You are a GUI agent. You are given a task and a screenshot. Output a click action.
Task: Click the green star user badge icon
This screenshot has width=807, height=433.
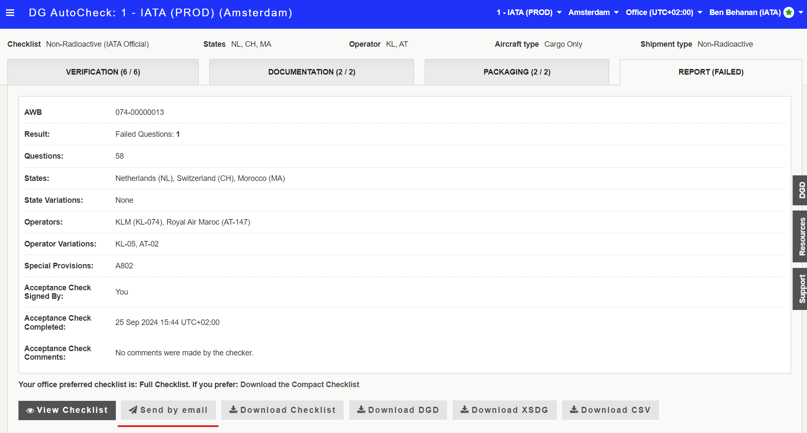(x=789, y=12)
